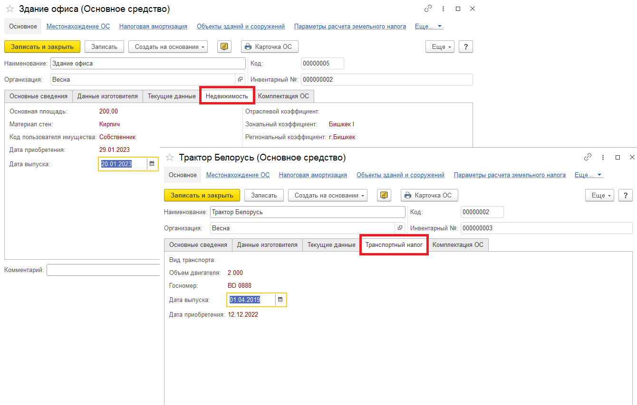This screenshot has width=637, height=405.
Task: Expand Создать на основании in Здание офиса
Action: pos(168,47)
